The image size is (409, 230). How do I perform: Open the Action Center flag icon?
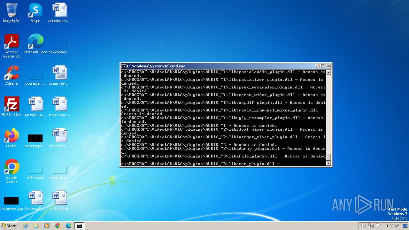coord(379,226)
